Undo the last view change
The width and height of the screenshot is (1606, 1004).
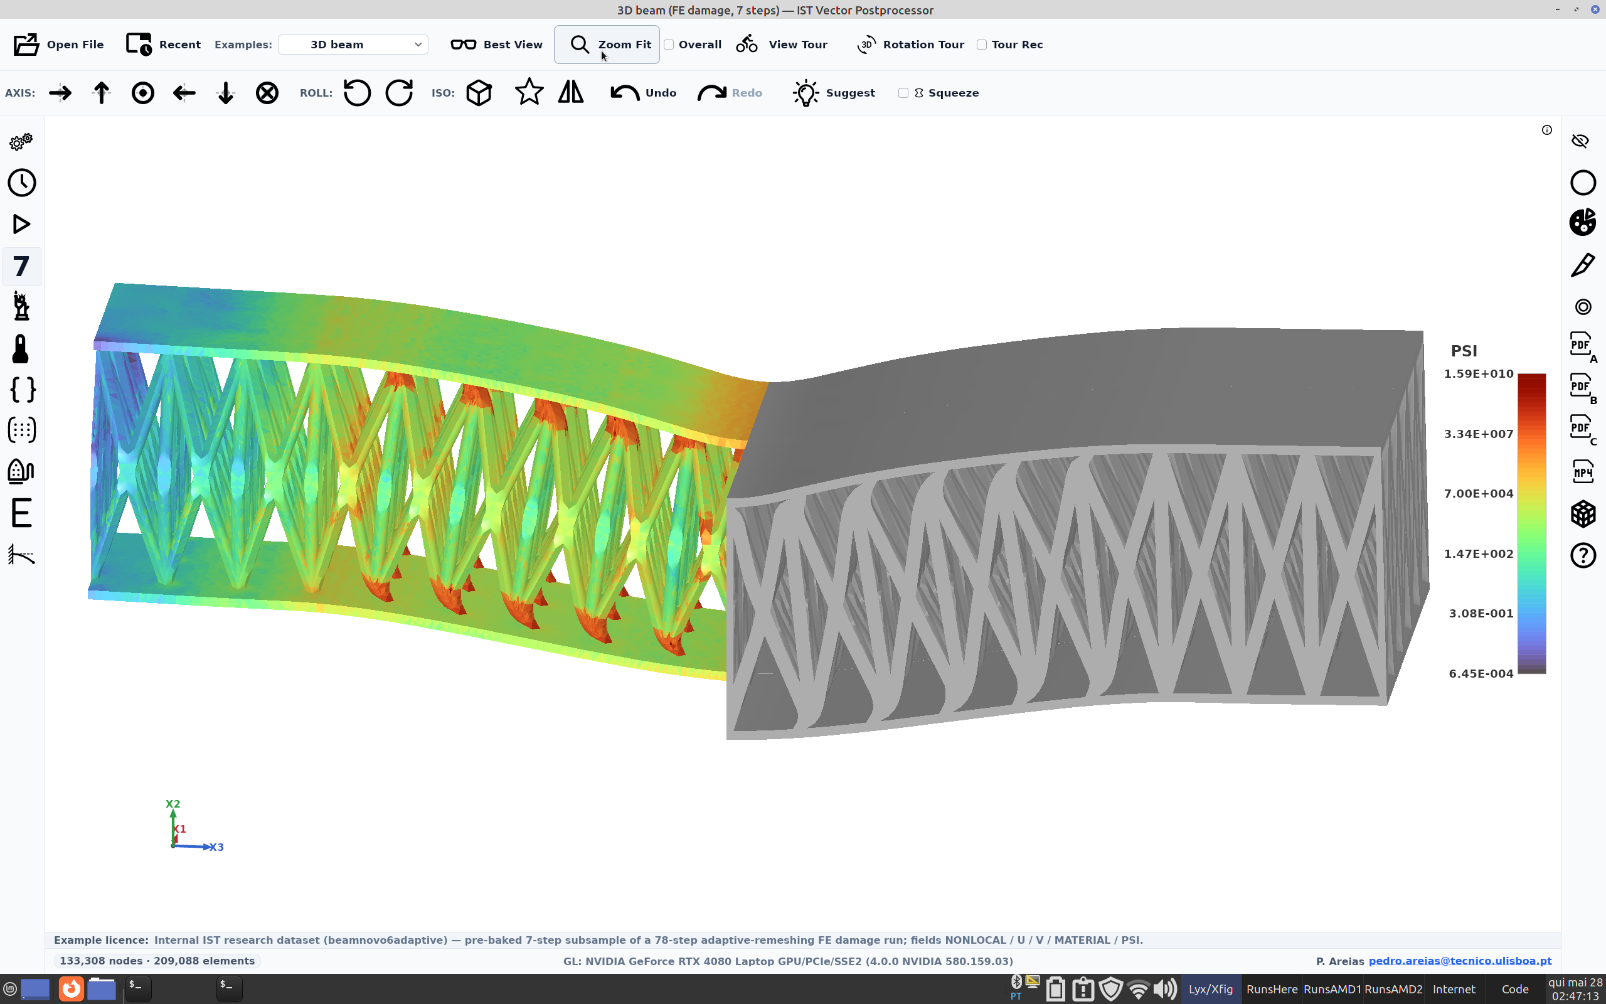pos(643,93)
